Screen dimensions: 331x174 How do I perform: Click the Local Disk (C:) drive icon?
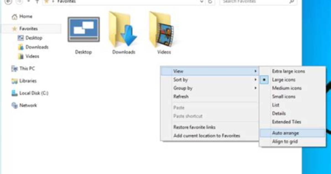coord(14,93)
